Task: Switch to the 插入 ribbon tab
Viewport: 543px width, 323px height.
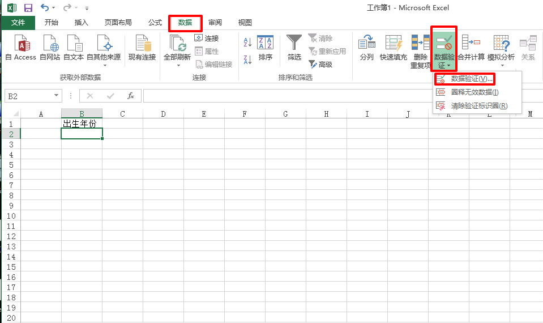Action: [82, 23]
